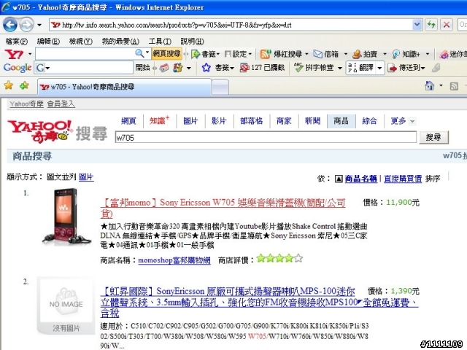The image size is (467, 350).
Task: Expand the 拍賣 dropdown arrow
Action: point(385,54)
